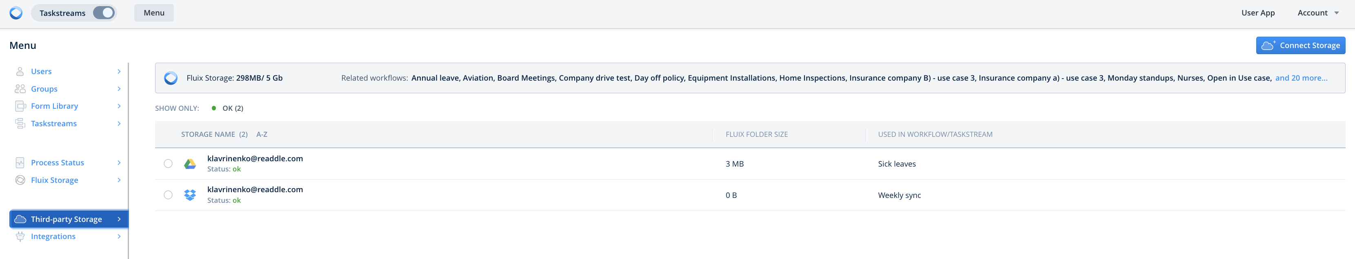Click the Google Drive storage icon
The width and height of the screenshot is (1355, 259).
[x=190, y=164]
